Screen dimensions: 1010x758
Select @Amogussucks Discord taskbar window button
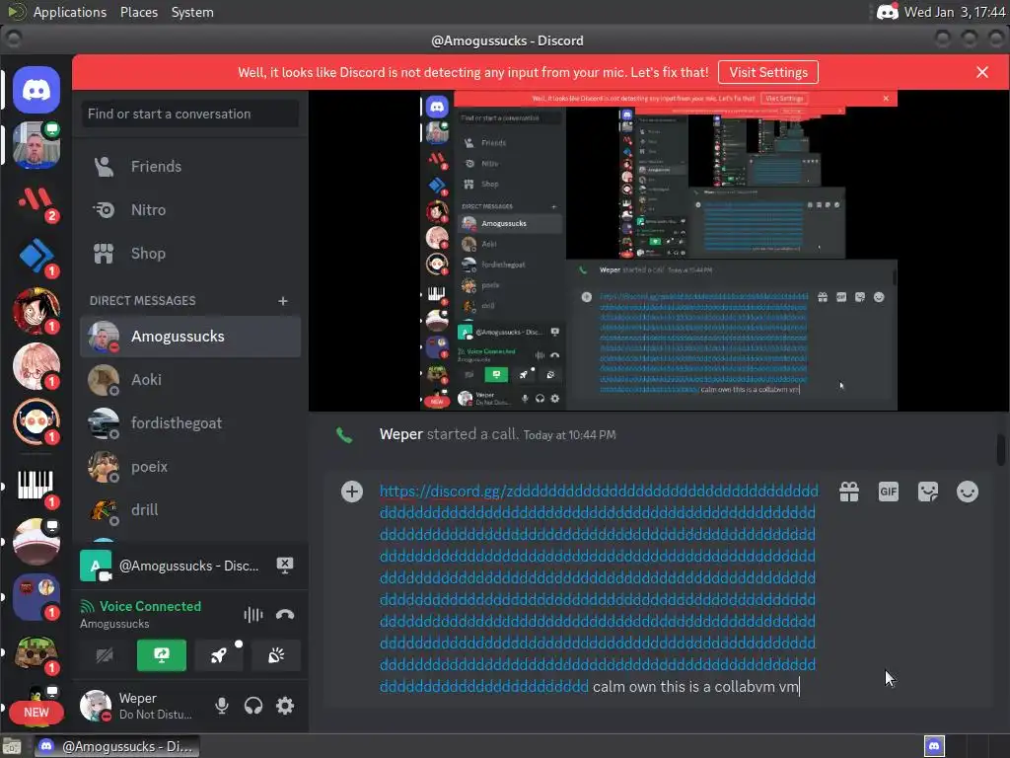click(x=116, y=746)
